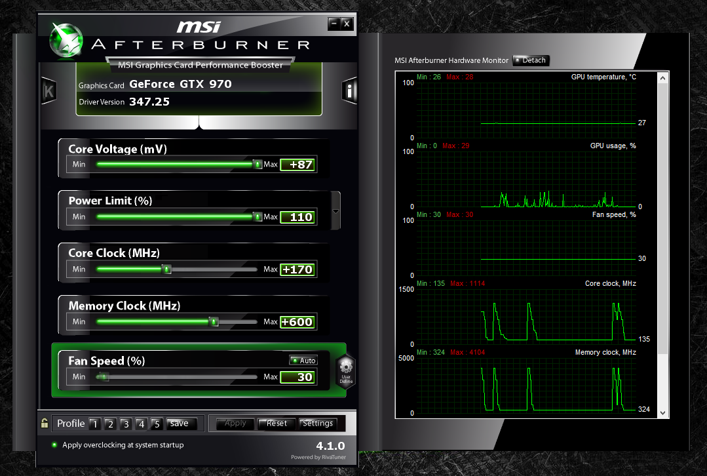
Task: Click the Fan speed, % graph
Action: point(526,248)
